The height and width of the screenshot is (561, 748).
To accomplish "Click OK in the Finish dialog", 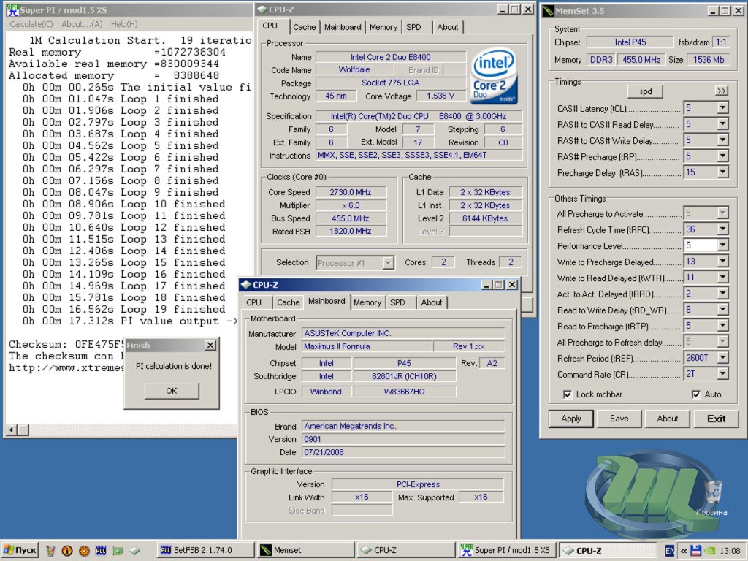I will coord(172,391).
